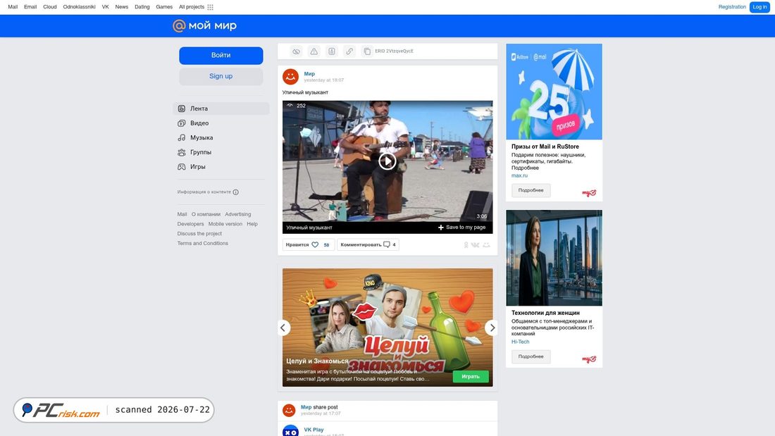The width and height of the screenshot is (775, 436).
Task: Share post via Мой Мир icon
Action: (x=486, y=244)
